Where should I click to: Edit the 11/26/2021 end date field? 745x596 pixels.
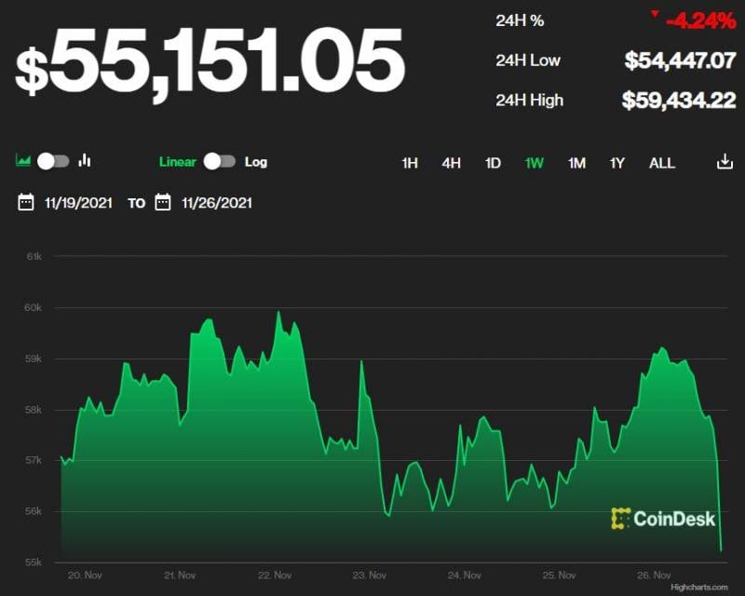217,203
